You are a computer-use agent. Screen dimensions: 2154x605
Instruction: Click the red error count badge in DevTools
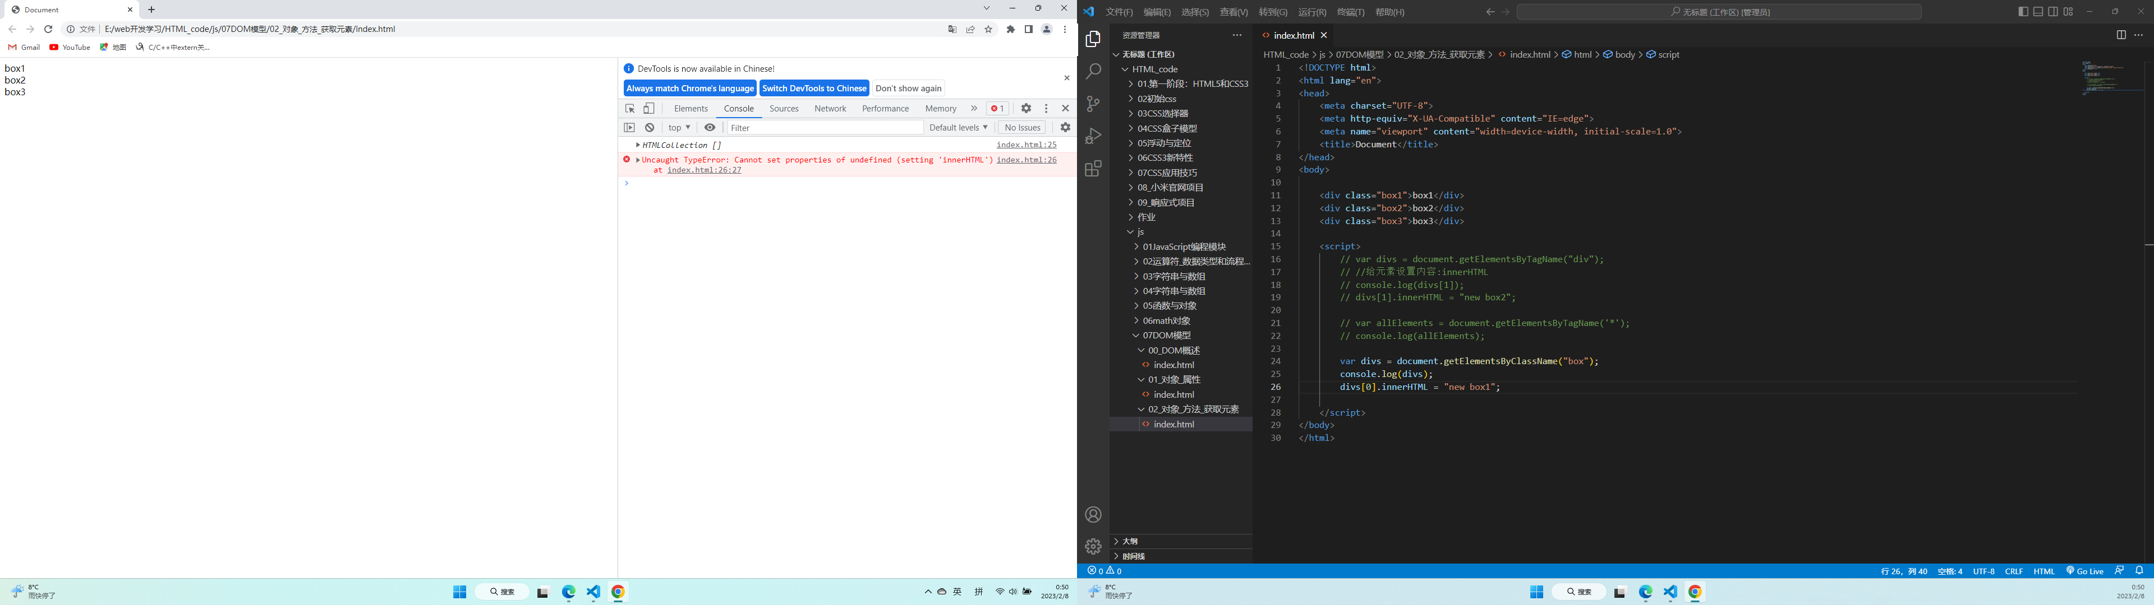(x=997, y=109)
